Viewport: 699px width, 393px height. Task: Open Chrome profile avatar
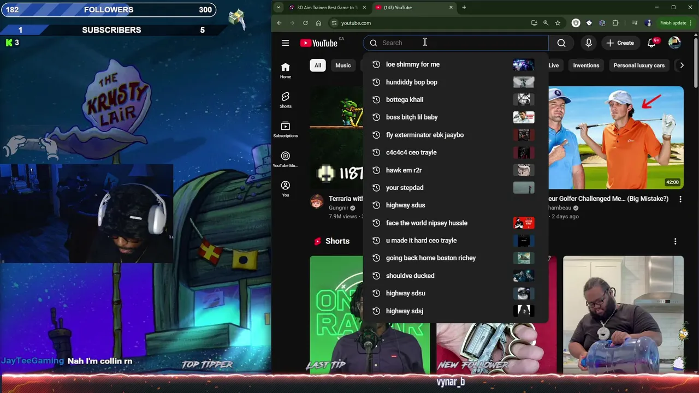[648, 23]
